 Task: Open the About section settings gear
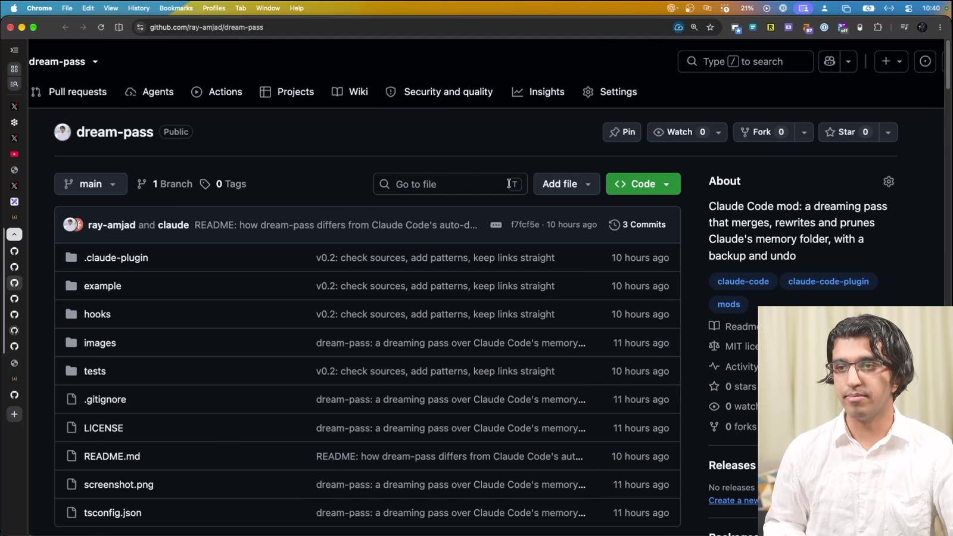[x=889, y=182]
